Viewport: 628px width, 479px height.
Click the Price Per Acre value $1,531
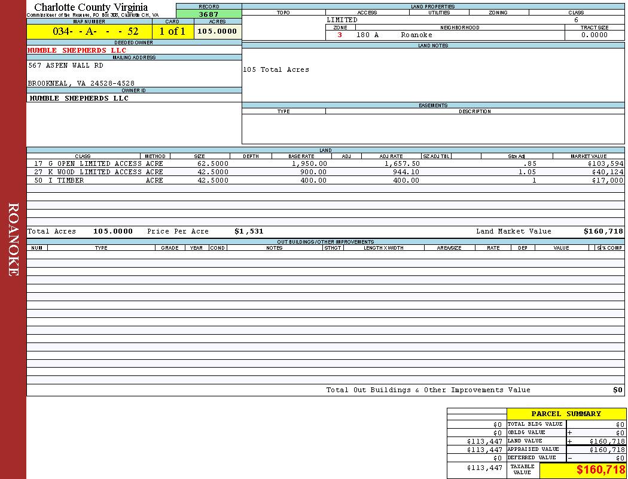pos(249,231)
